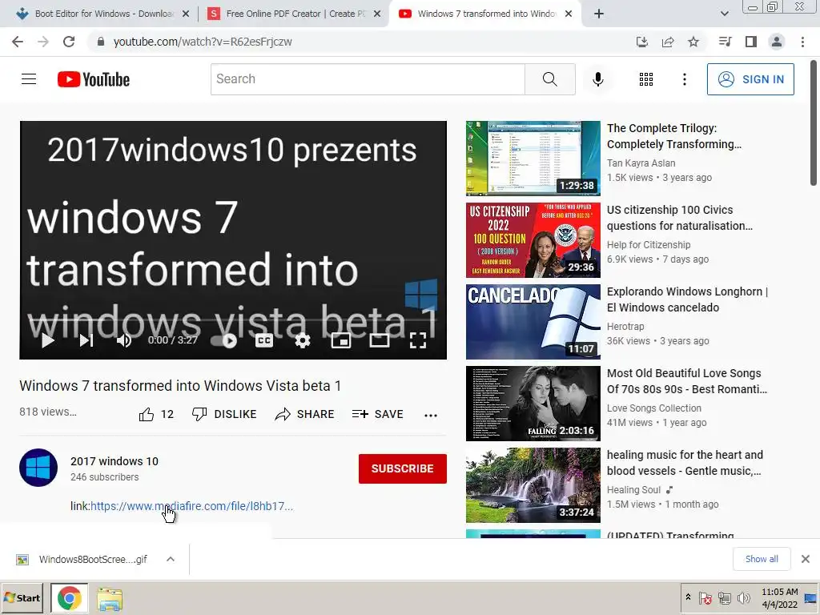Open the Windows Start menu
This screenshot has width=820, height=615.
(22, 598)
